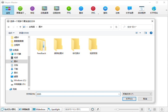Toggle the 屏幕截图 screenshots panel

25,109
